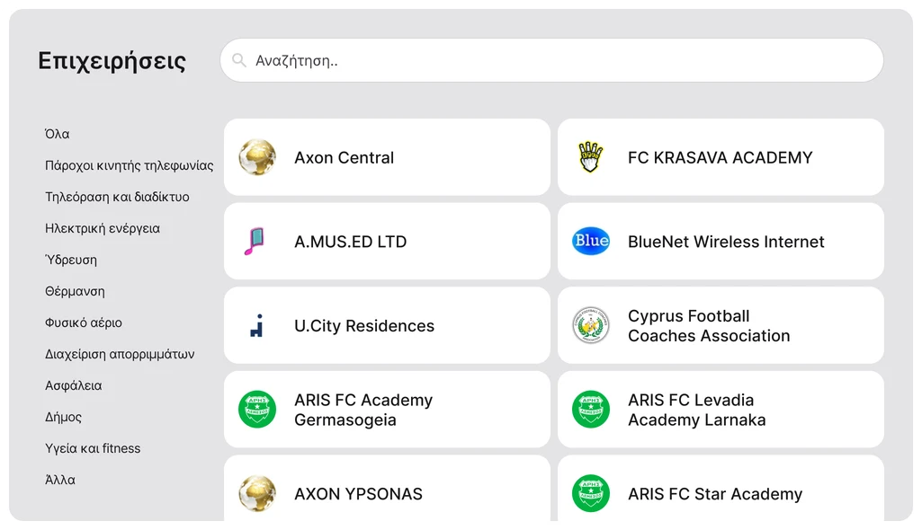Filter by Πάροχοι κινητής τηλεφωνίας
This screenshot has width=922, height=530.
130,165
